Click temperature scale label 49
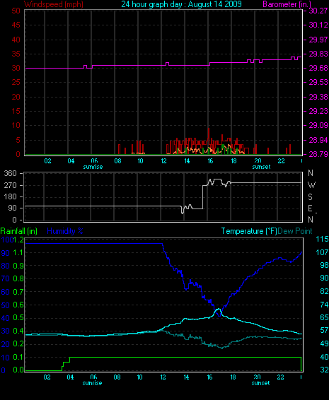The image size is (329, 400). 324,344
